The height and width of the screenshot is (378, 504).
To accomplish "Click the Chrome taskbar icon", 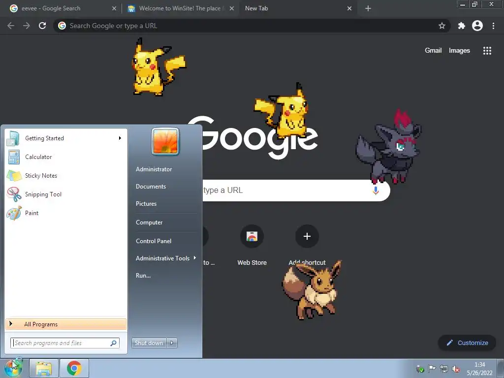I will point(74,369).
